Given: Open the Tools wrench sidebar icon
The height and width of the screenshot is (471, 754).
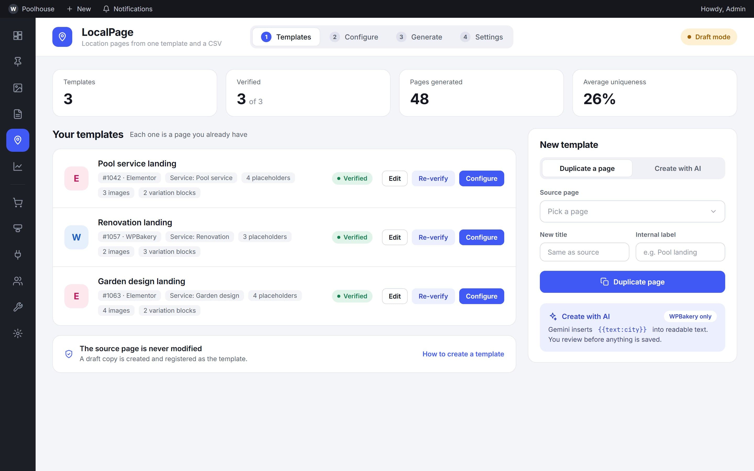Looking at the screenshot, I should point(18,307).
